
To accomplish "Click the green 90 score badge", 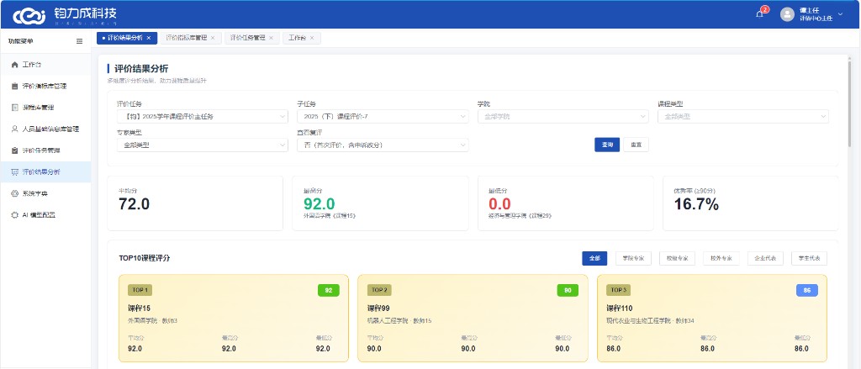I will point(568,291).
